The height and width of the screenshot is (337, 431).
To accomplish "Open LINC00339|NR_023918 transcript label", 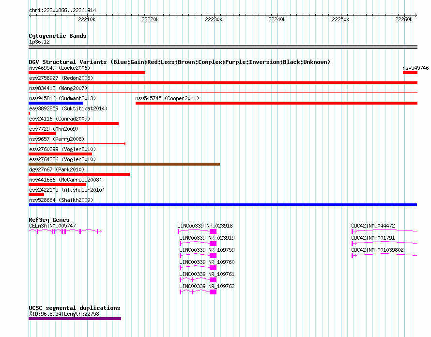I will [x=205, y=226].
